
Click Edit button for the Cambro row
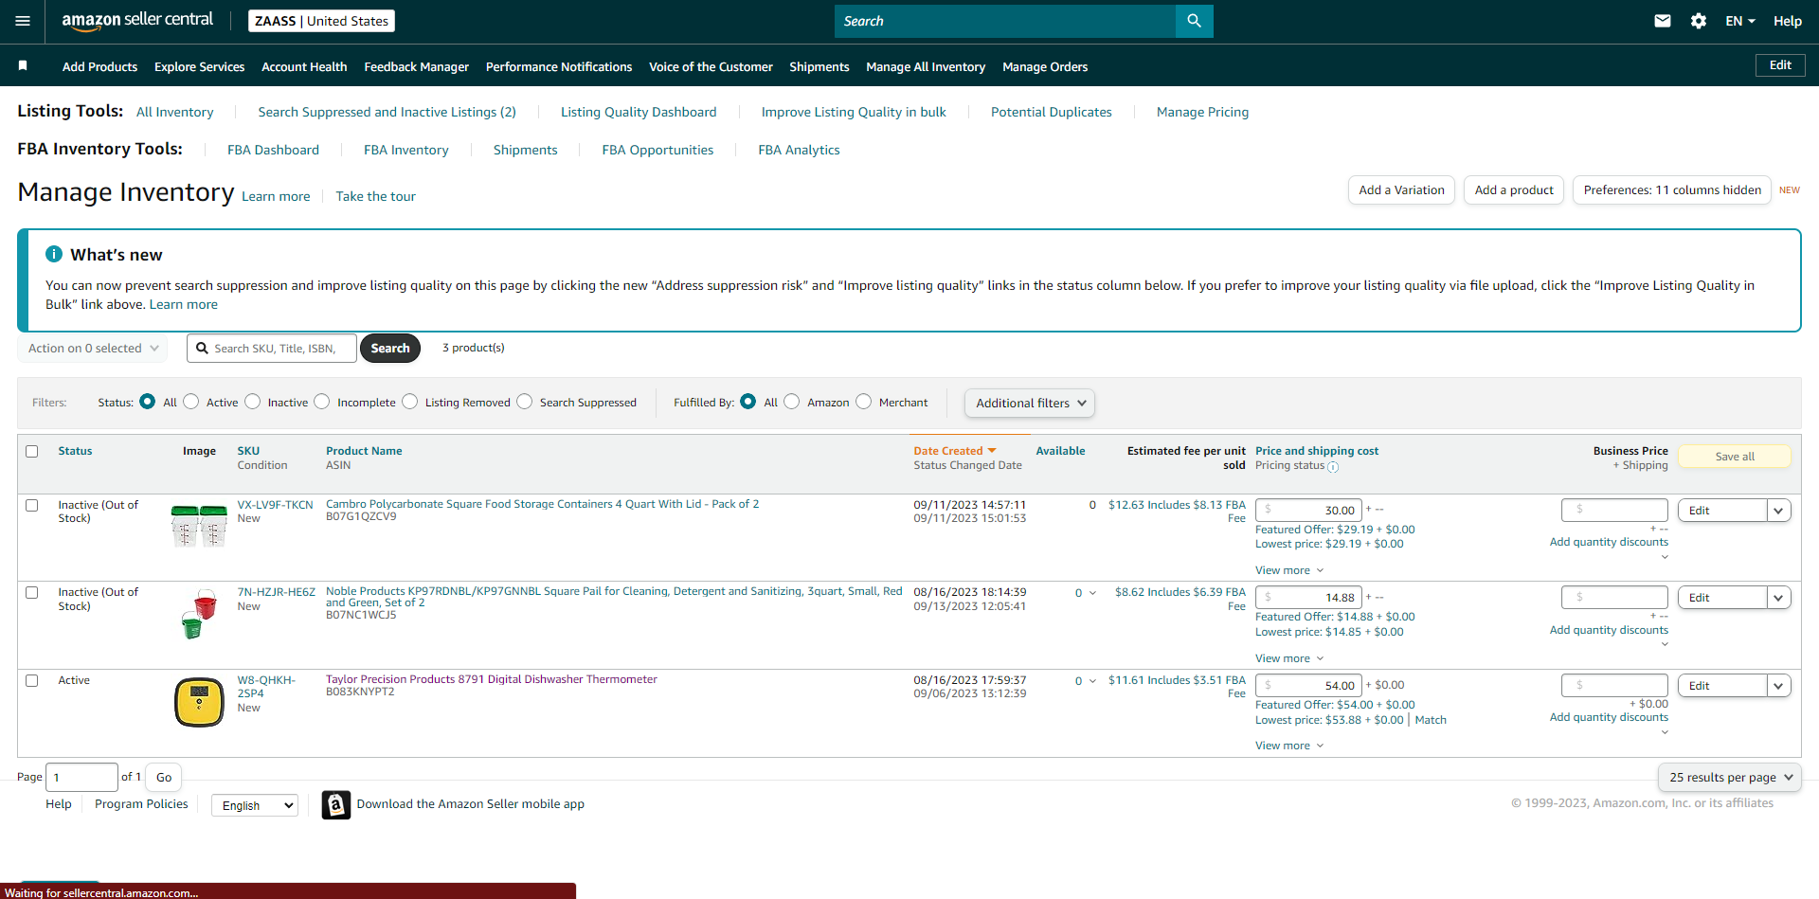[1722, 511]
